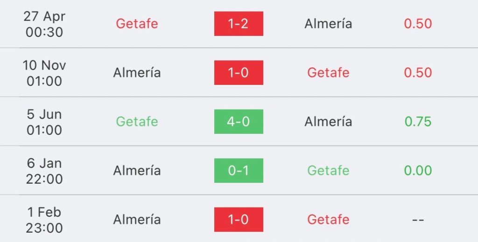Select green Getafe in 5 Jun match
The width and height of the screenshot is (478, 242).
click(x=137, y=121)
